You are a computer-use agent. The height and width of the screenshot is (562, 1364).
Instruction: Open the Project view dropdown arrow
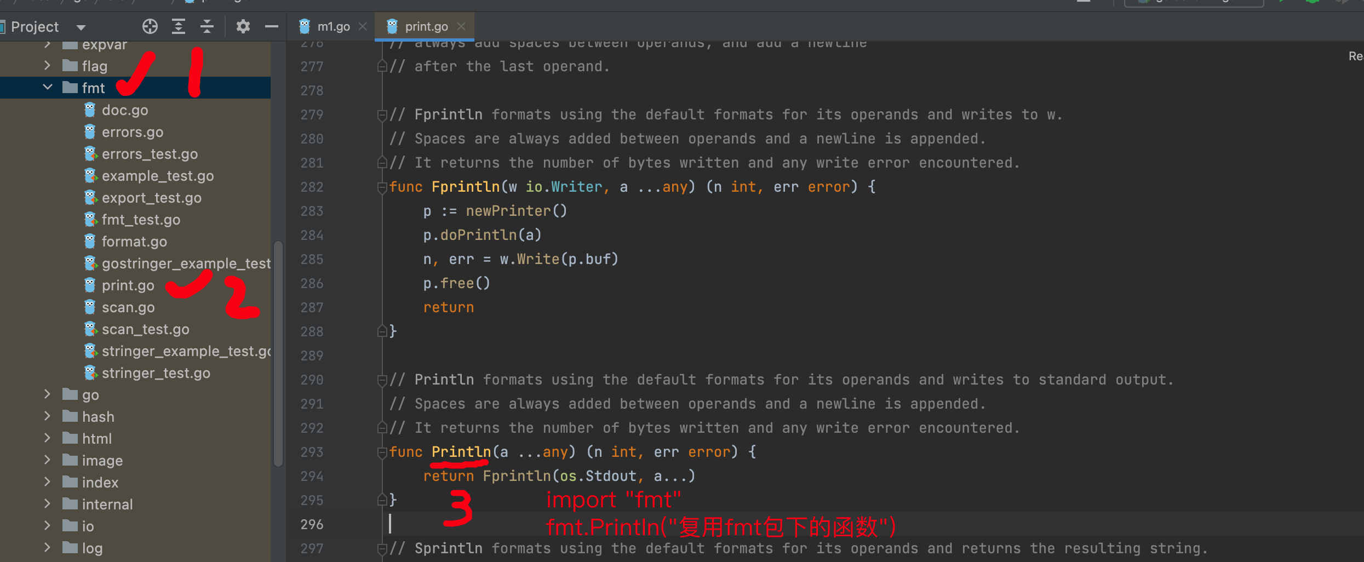81,27
